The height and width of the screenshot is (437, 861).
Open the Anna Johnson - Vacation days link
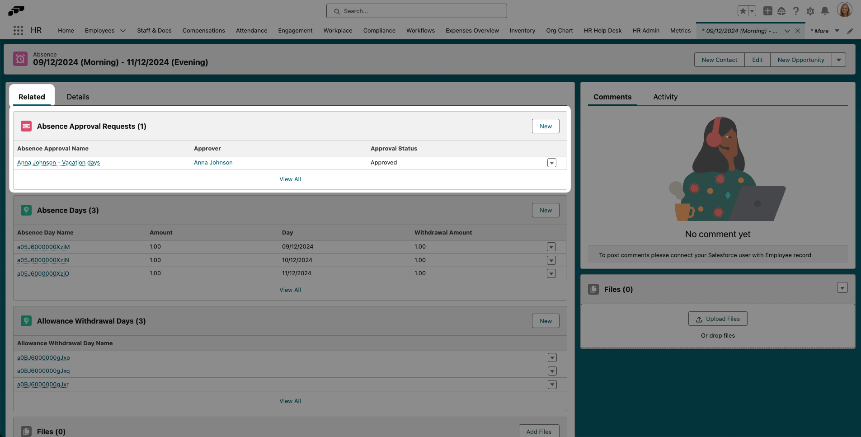coord(58,162)
